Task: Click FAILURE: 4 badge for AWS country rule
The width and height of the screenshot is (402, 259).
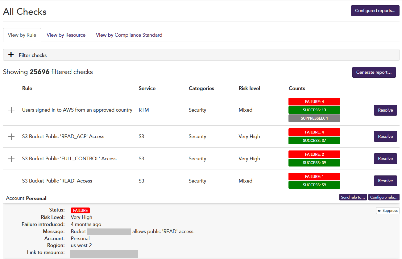Action: pos(314,101)
